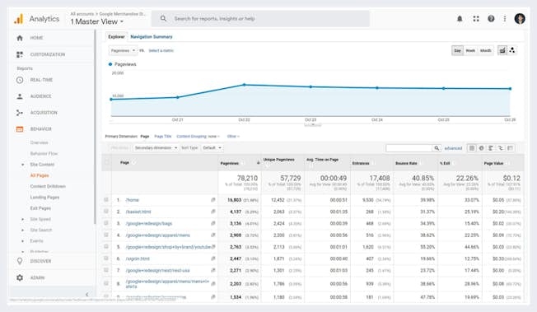Click the search magnifier icon in top bar

coord(163,18)
